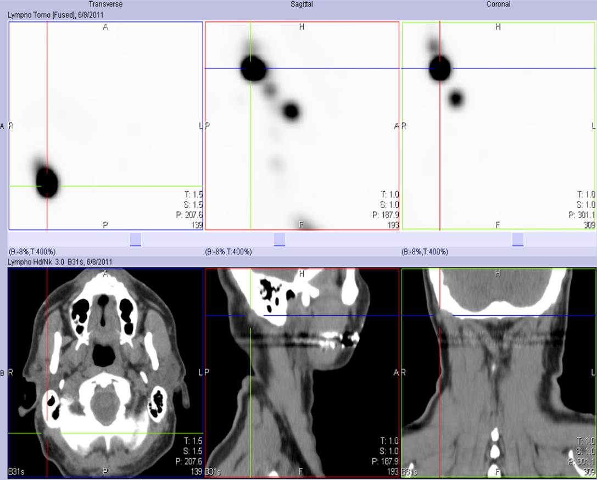Click the 'F' feet marker in coronal SPECT view

[498, 225]
